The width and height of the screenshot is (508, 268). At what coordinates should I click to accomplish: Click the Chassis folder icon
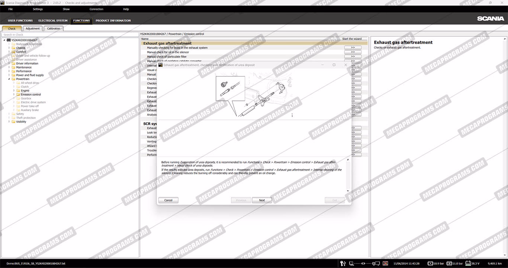click(13, 48)
